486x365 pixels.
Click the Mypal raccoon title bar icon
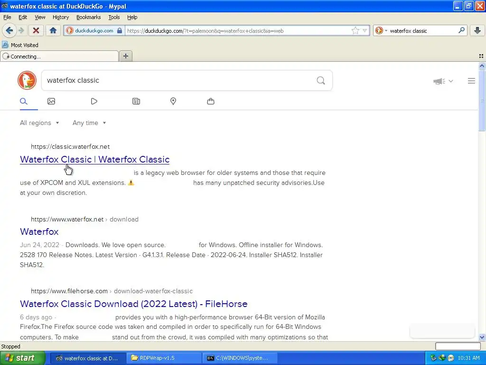pyautogui.click(x=4, y=6)
